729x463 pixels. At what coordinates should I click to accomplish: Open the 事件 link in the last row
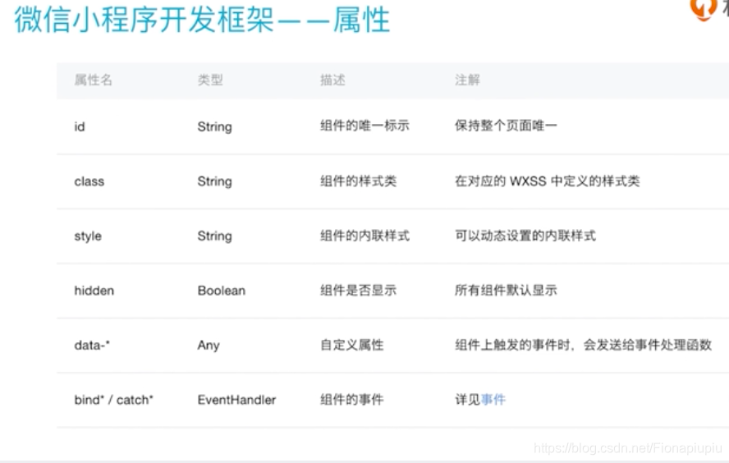493,399
